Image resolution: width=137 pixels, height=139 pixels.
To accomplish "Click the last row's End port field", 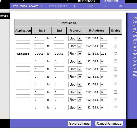I will [x=59, y=107].
